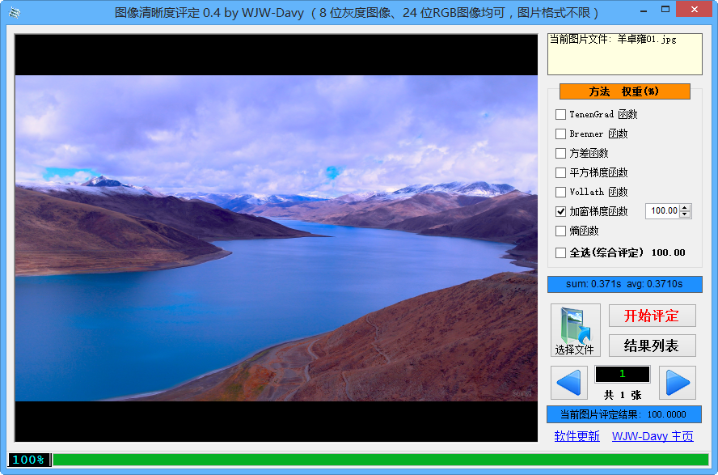Click the 100% progress percentage label

coord(28,460)
